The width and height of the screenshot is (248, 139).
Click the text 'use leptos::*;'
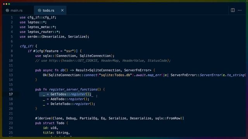coord(33,22)
